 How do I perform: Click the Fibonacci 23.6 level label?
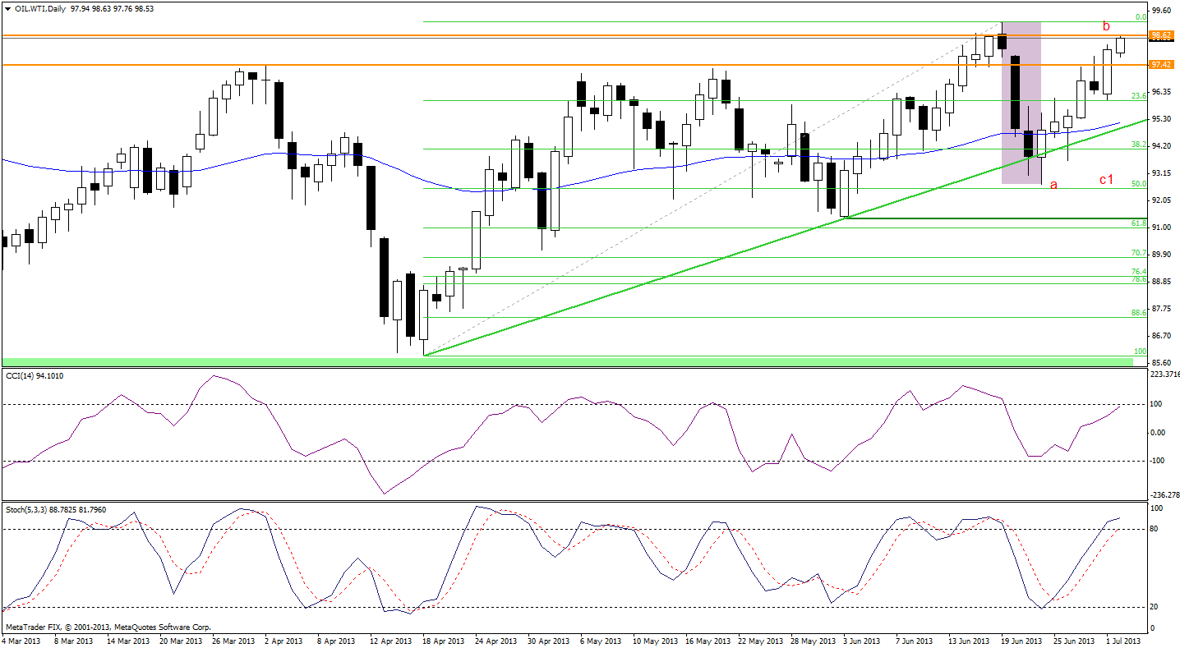pyautogui.click(x=1139, y=95)
